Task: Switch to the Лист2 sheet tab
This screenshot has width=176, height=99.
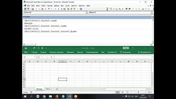Action: (48, 89)
